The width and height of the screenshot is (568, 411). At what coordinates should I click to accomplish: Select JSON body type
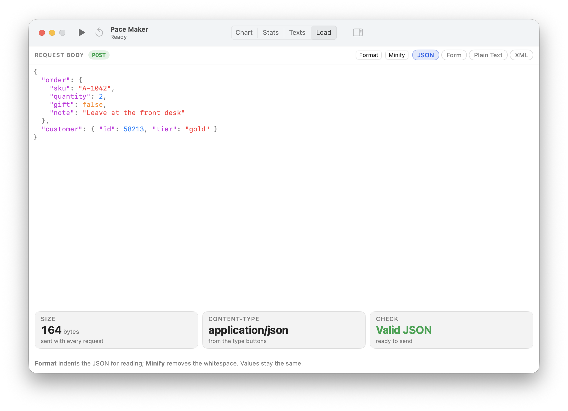(x=425, y=55)
